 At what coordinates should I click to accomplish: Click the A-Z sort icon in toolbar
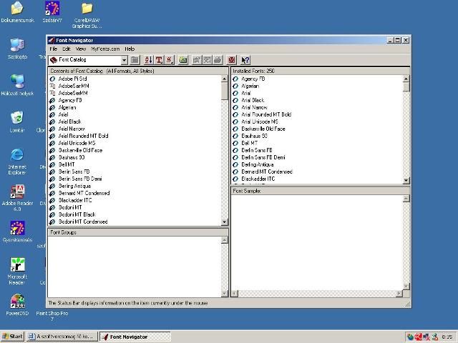pyautogui.click(x=148, y=61)
